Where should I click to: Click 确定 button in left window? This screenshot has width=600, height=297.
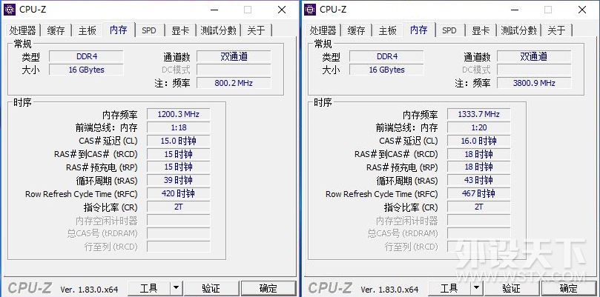pos(268,289)
